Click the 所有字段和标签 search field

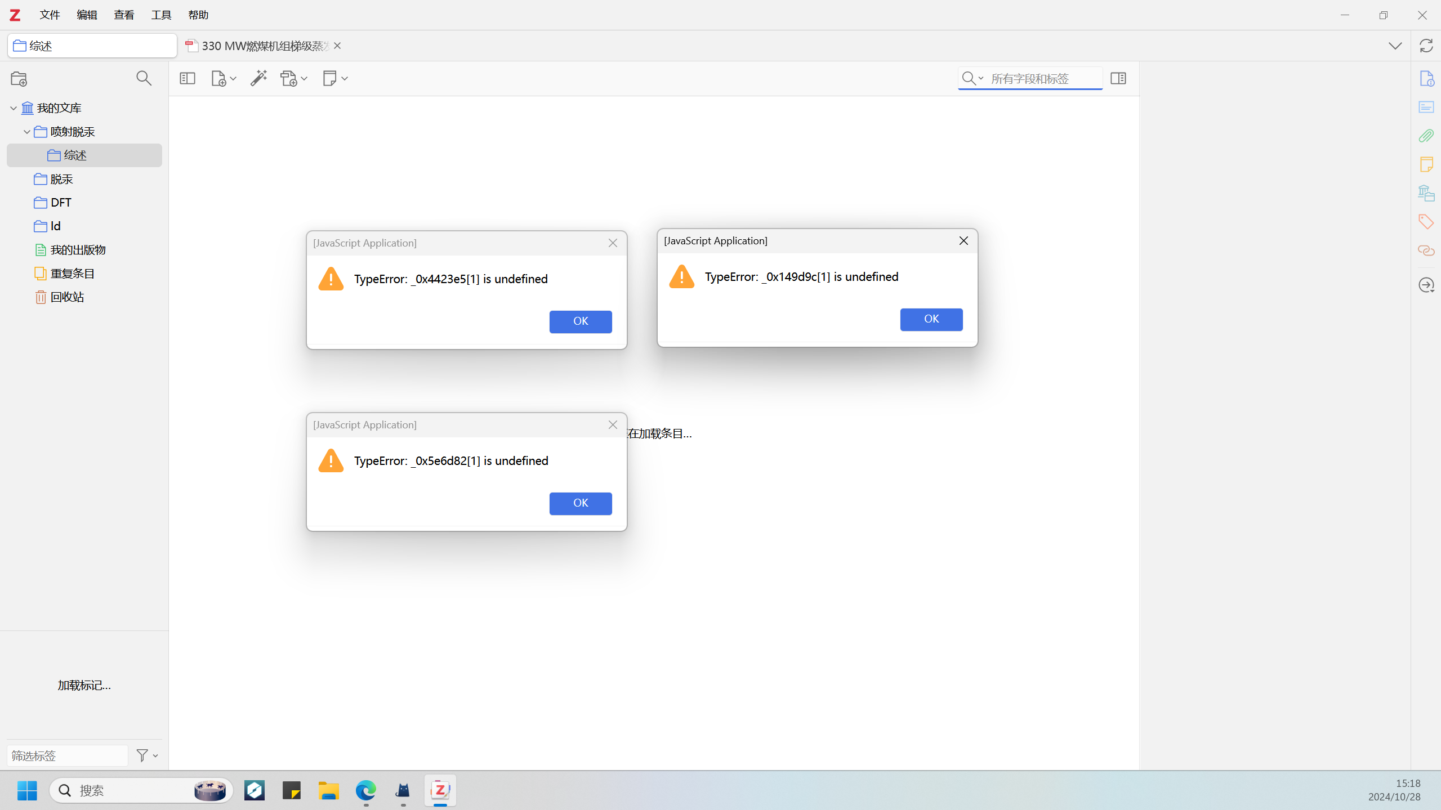(1042, 78)
